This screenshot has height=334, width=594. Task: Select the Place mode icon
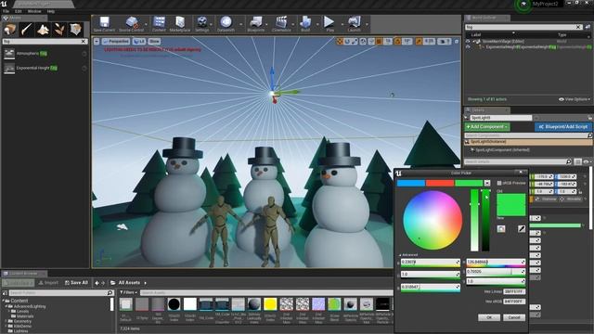point(10,29)
